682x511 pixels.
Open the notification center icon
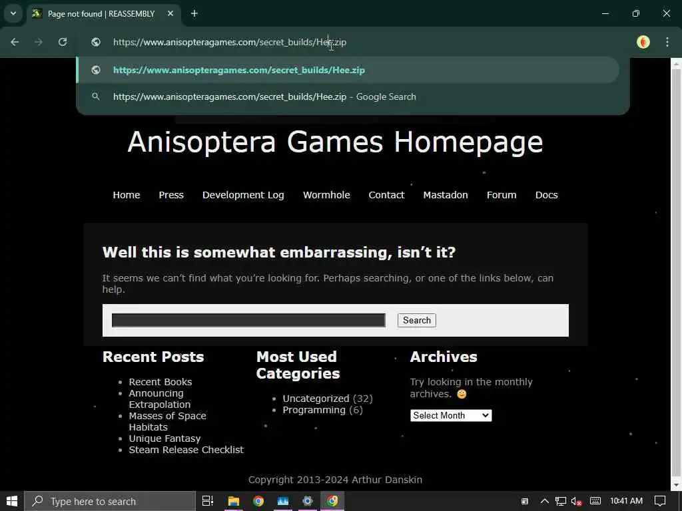pos(660,501)
